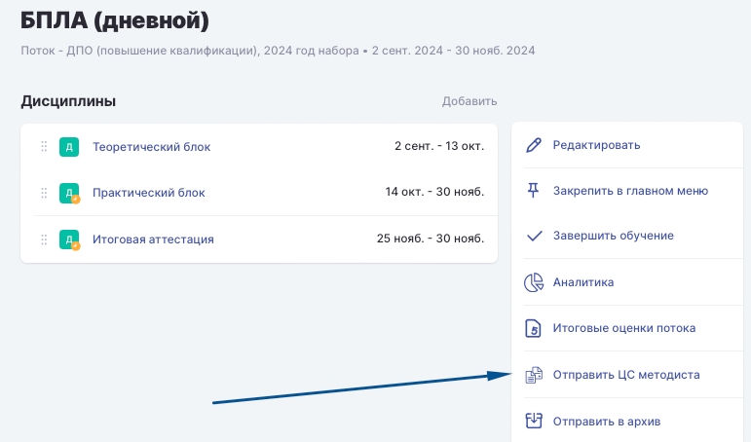Click green discipline icon for Итоговая аттестация
This screenshot has height=442, width=751.
click(x=68, y=239)
